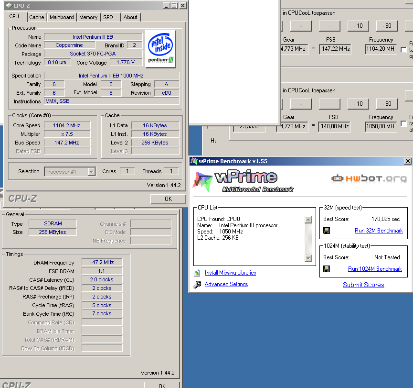Viewport: 413px width, 388px height.
Task: Click CPU List scrollbar up arrow
Action: point(308,220)
